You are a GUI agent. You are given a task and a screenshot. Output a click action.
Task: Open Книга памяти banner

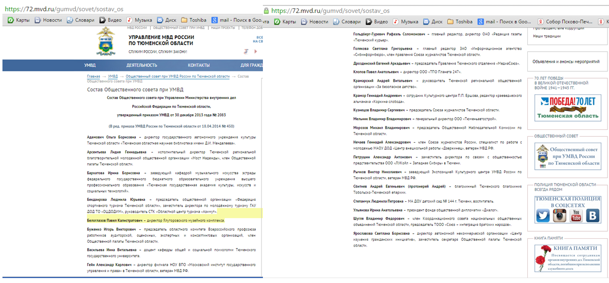(568, 259)
